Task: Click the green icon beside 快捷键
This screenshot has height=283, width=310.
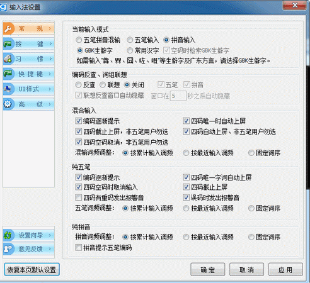Action: point(8,74)
